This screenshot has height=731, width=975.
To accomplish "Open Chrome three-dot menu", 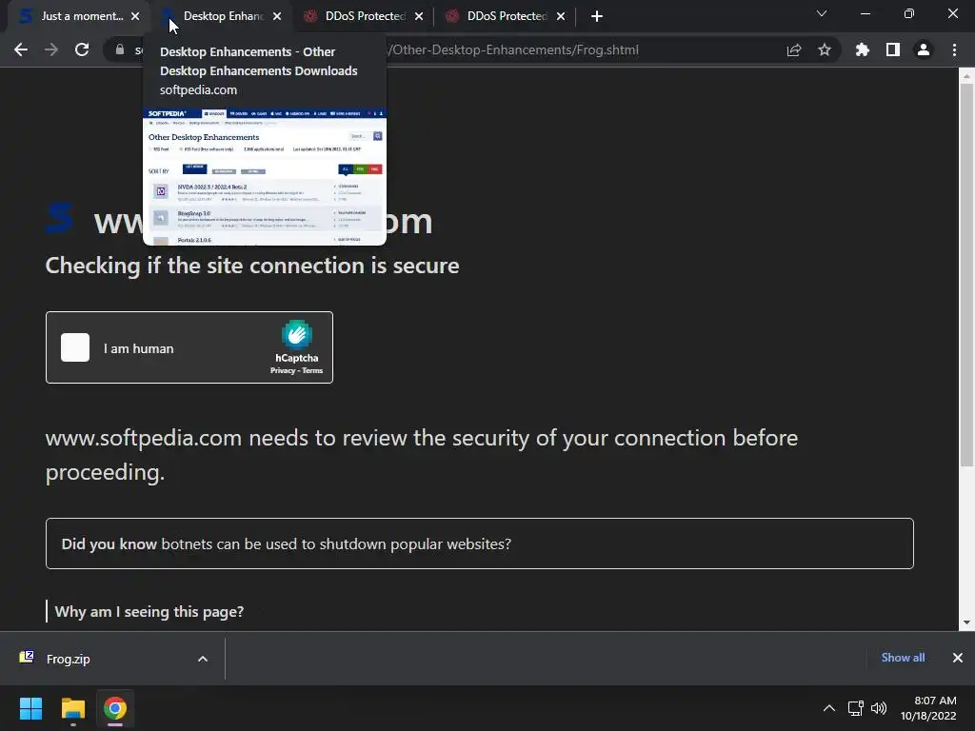I will click(x=954, y=49).
